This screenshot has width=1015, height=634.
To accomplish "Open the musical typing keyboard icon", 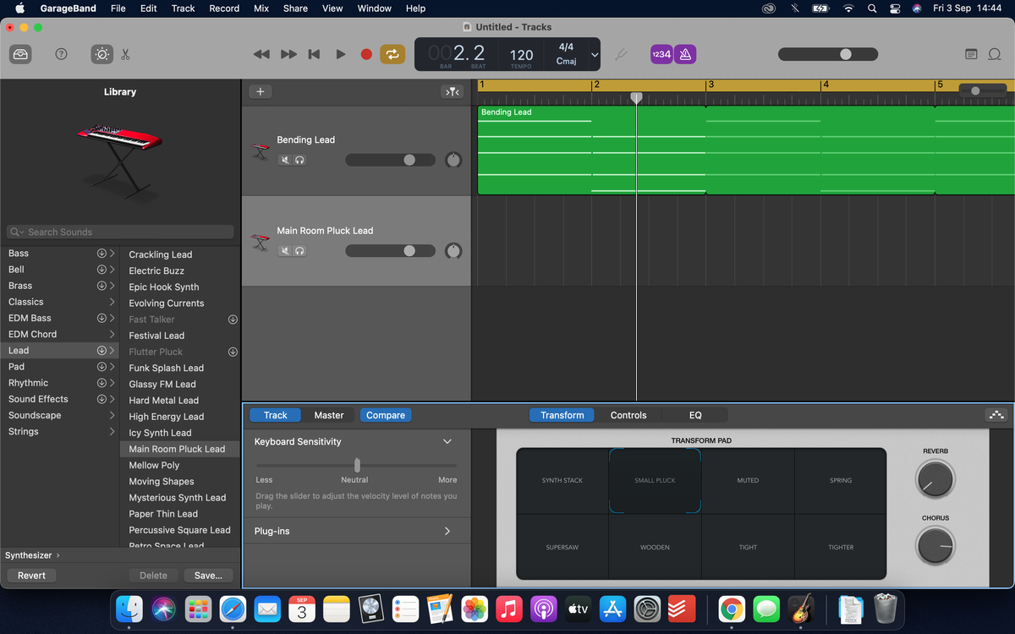I will [x=996, y=415].
